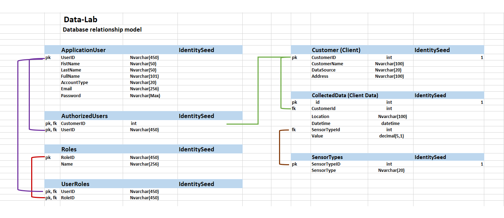Image resolution: width=504 pixels, height=218 pixels.
Task: Click the UserID field in the AuthorizedUsers table
Action: (x=68, y=130)
